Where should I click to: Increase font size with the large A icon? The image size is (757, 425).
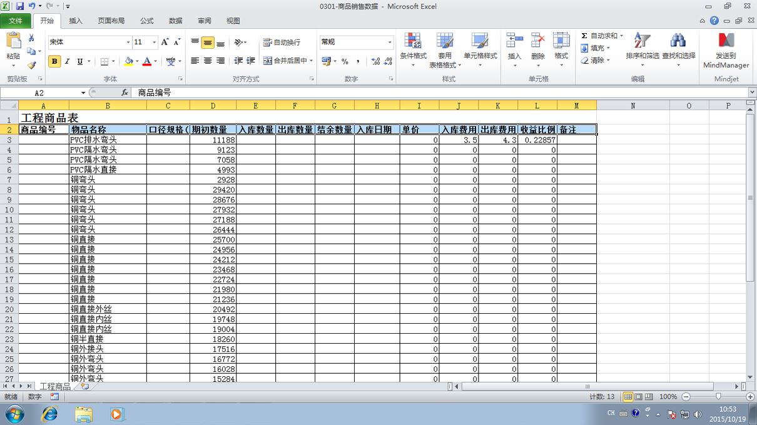(x=165, y=42)
